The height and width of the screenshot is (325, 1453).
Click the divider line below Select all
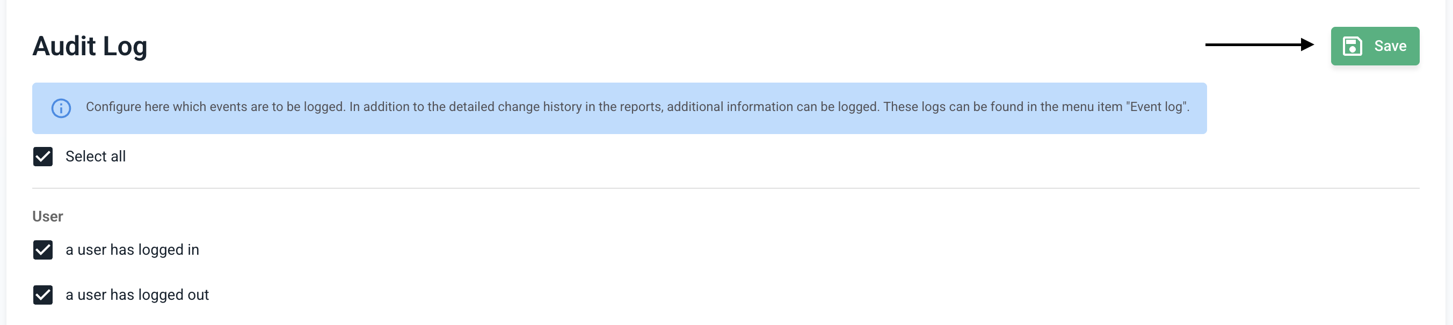725,188
